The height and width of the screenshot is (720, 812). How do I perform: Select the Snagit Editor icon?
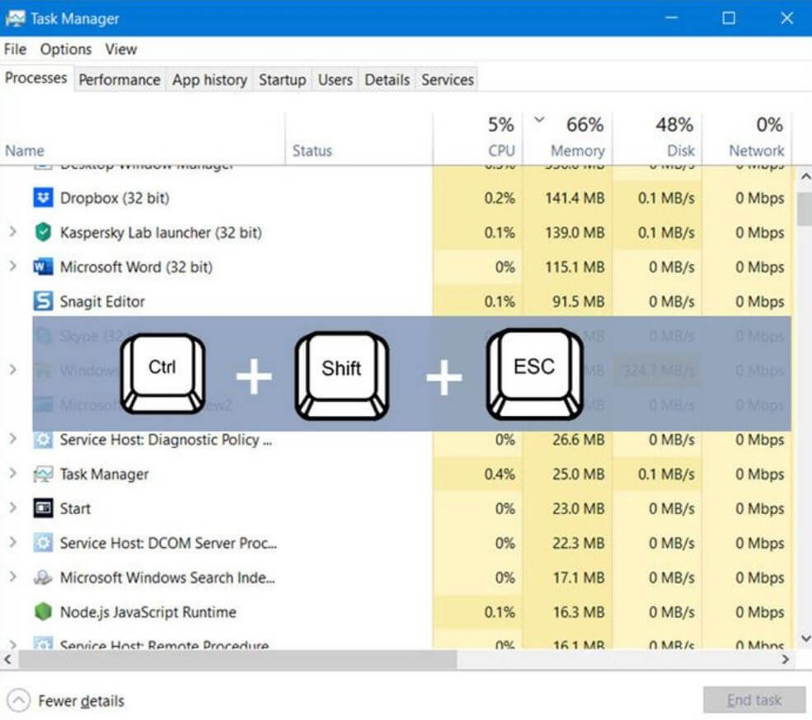(x=43, y=302)
